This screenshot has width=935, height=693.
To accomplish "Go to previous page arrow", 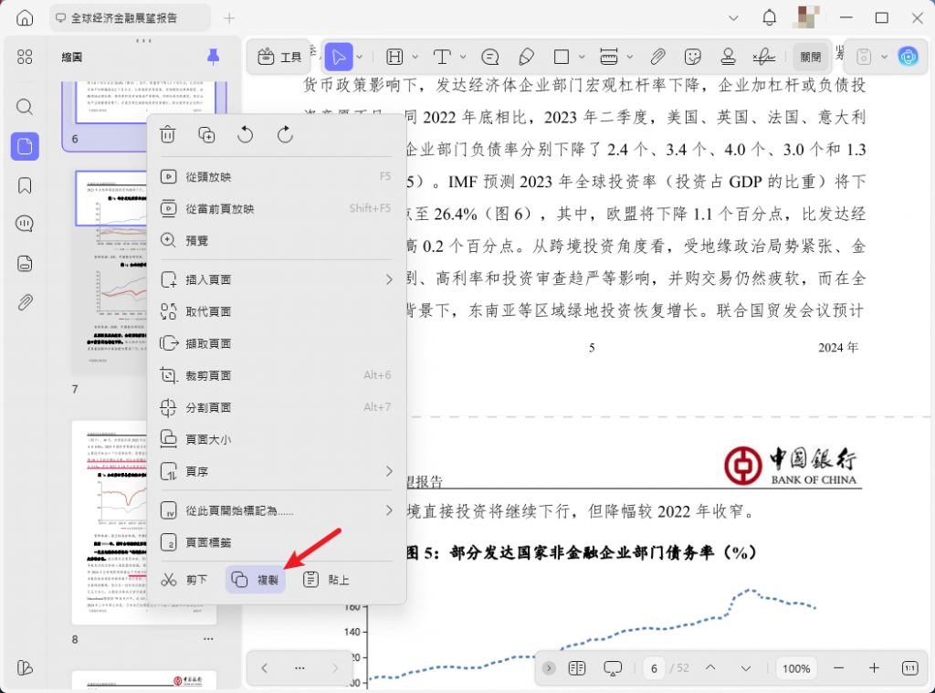I will 710,668.
